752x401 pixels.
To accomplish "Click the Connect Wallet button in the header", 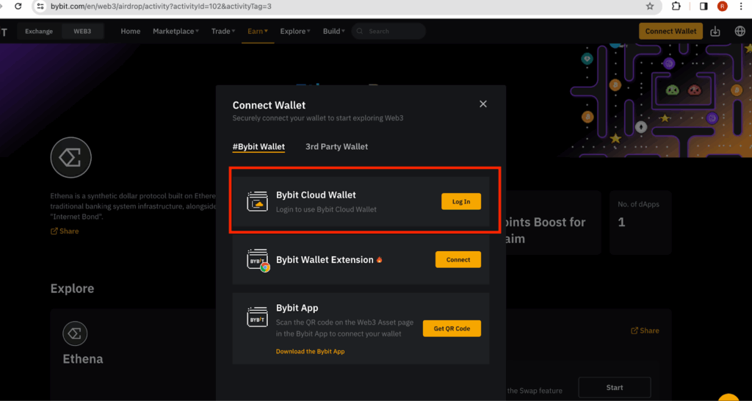I will pyautogui.click(x=670, y=31).
